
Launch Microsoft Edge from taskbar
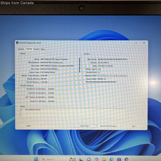[x=111, y=159]
